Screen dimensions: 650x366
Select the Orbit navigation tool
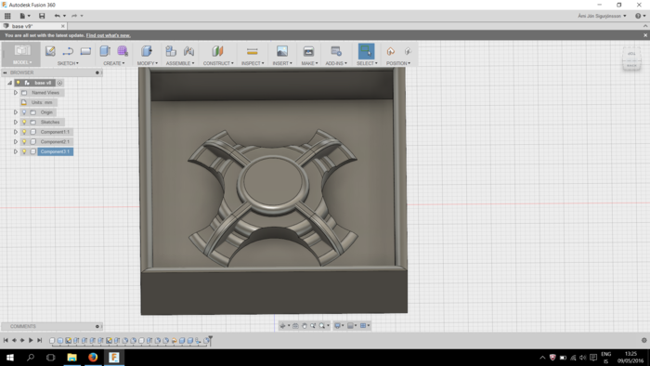[x=282, y=326]
